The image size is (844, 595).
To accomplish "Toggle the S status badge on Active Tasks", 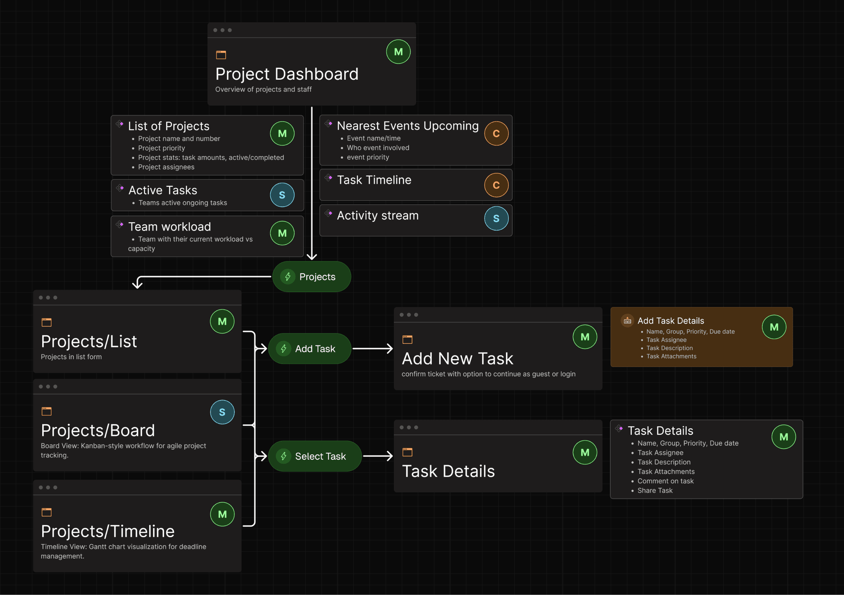I will 282,195.
